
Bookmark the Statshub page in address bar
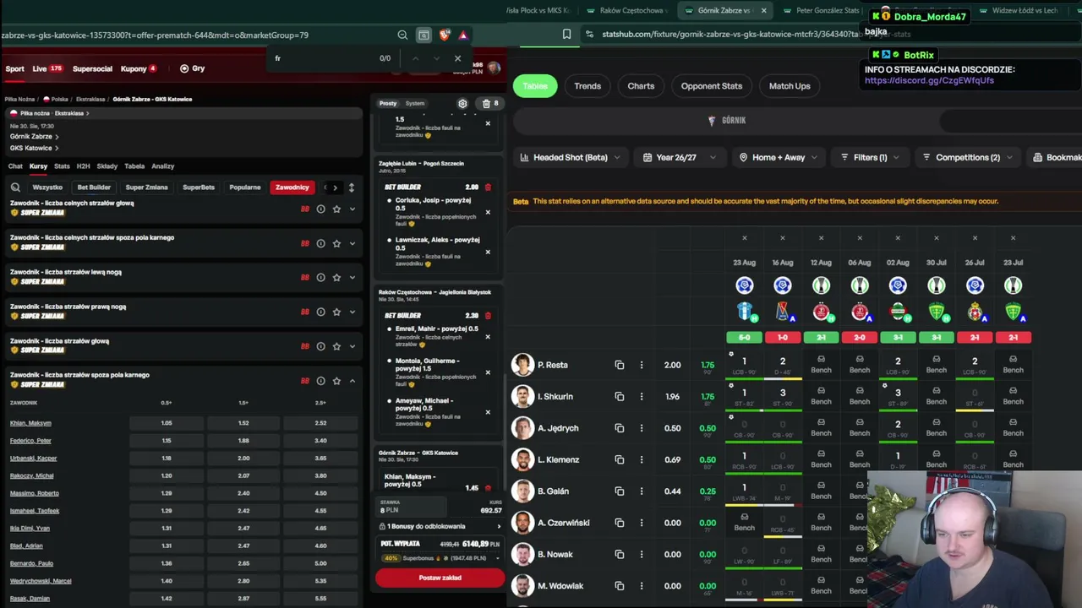[566, 35]
